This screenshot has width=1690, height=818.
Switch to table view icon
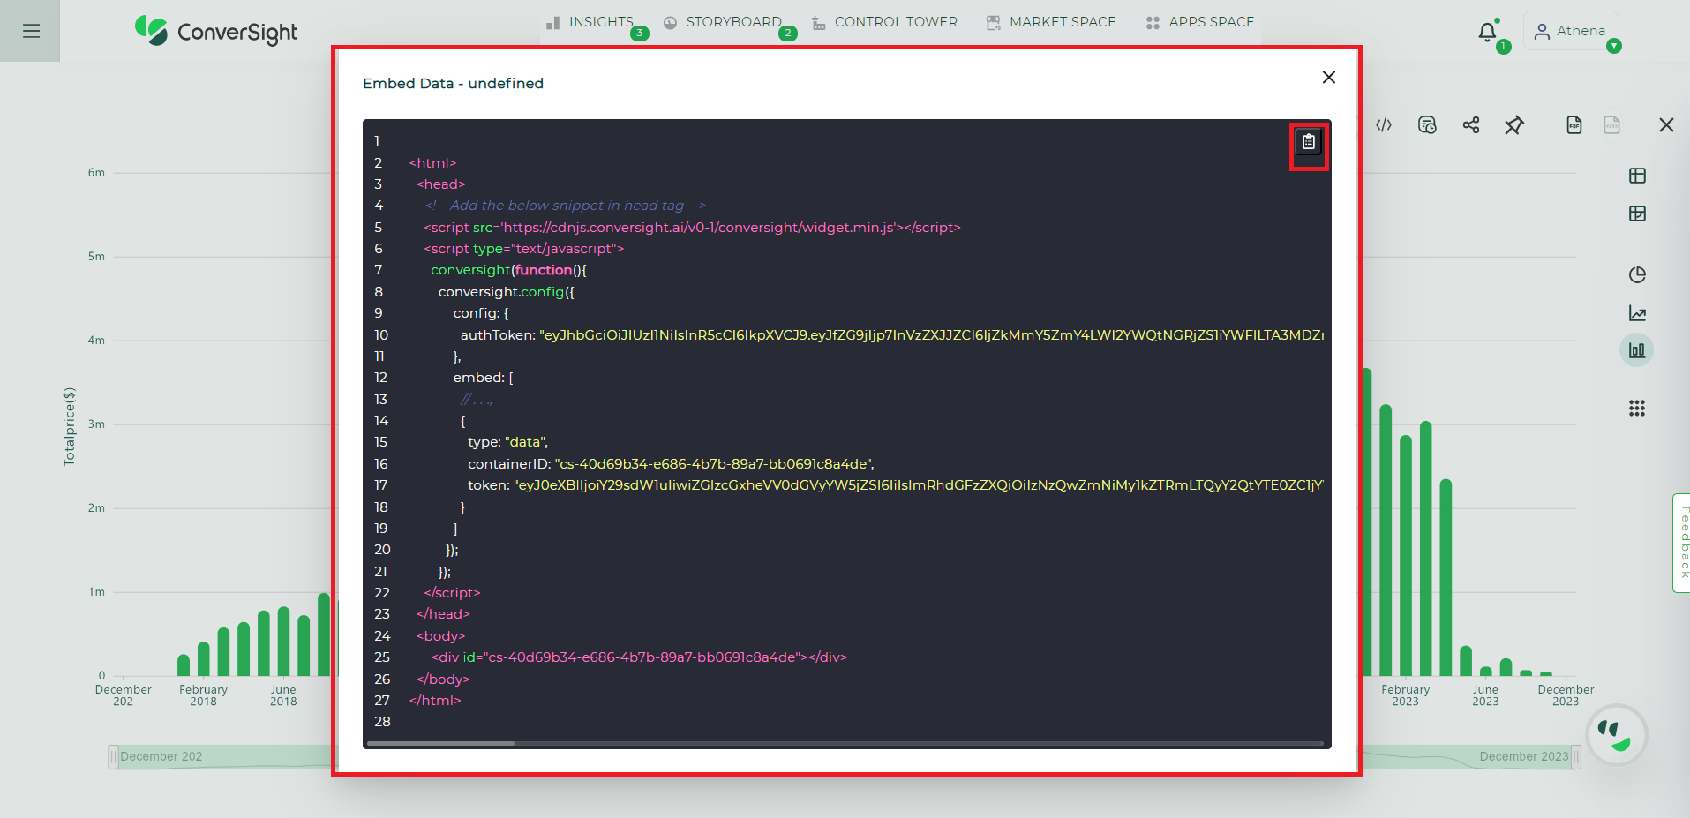pos(1637,176)
